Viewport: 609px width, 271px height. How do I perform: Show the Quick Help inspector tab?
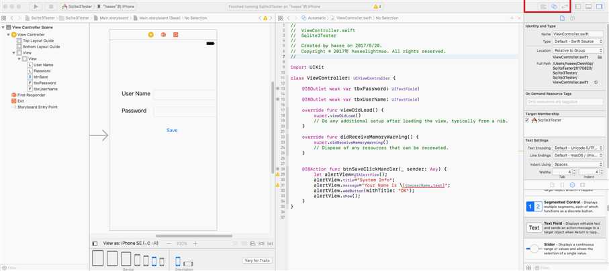click(x=572, y=18)
